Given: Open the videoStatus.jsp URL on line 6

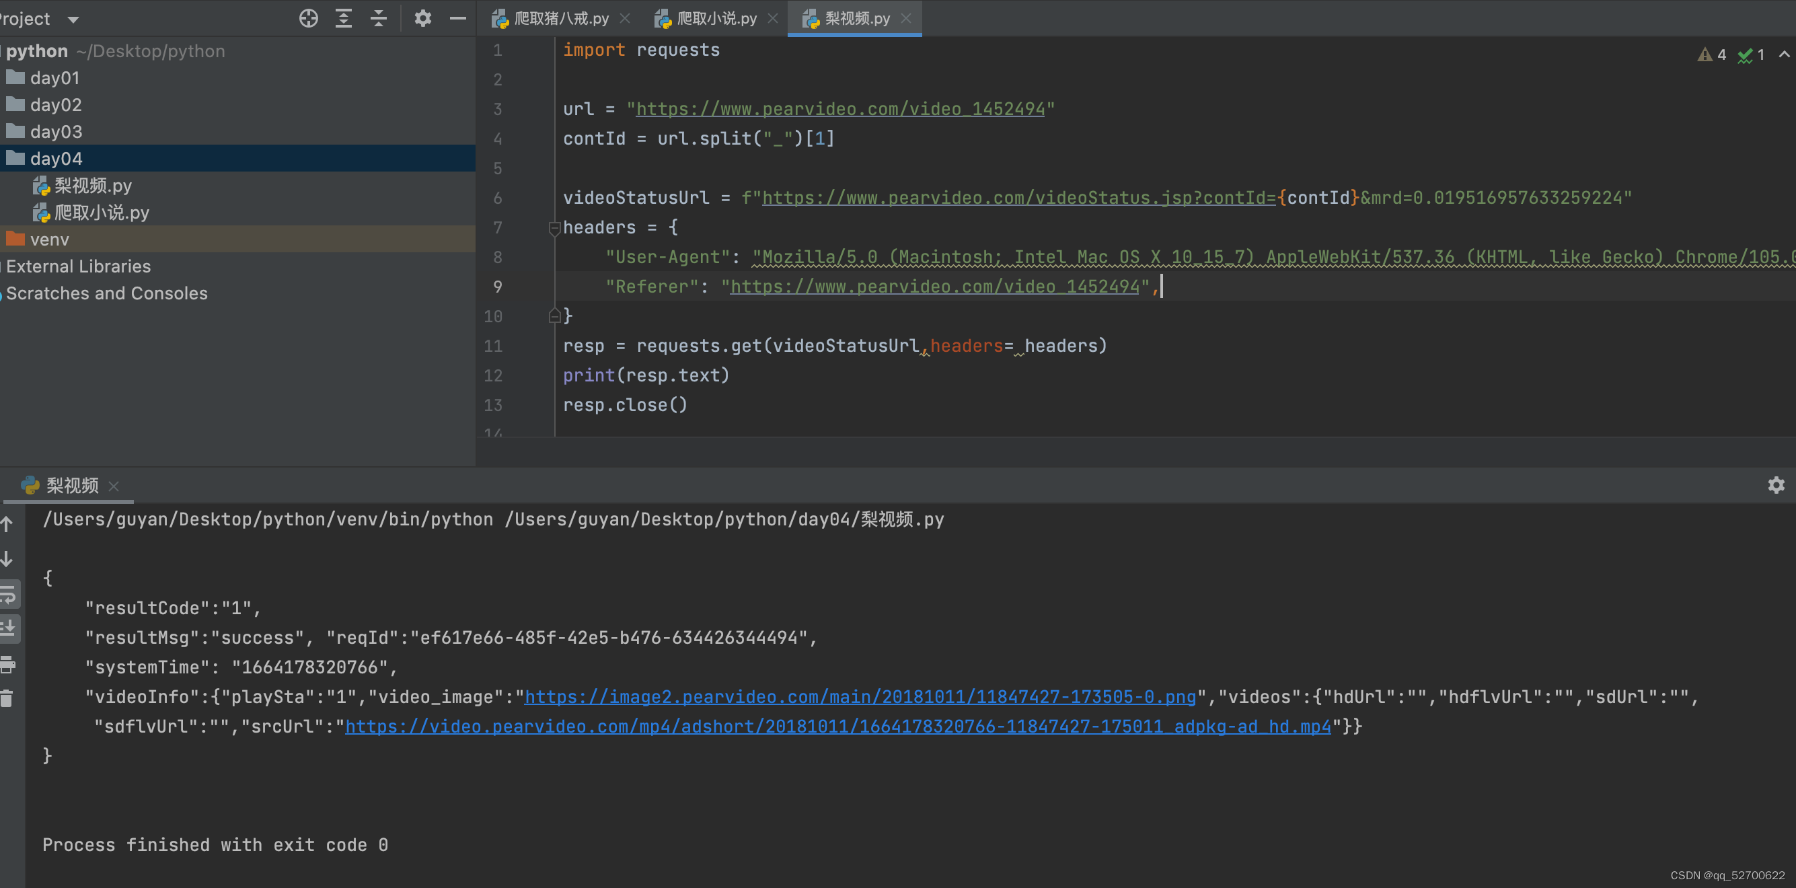Looking at the screenshot, I should [1018, 198].
